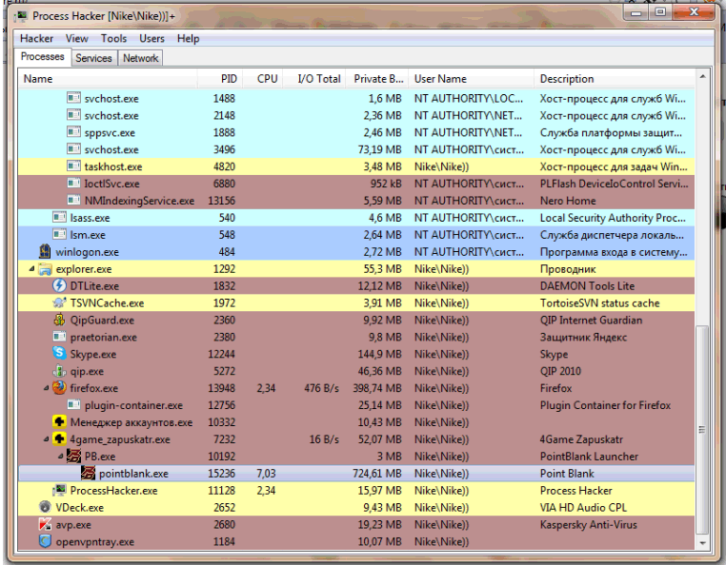This screenshot has width=726, height=565.
Task: Sort by the Name column header
Action: pyautogui.click(x=108, y=79)
